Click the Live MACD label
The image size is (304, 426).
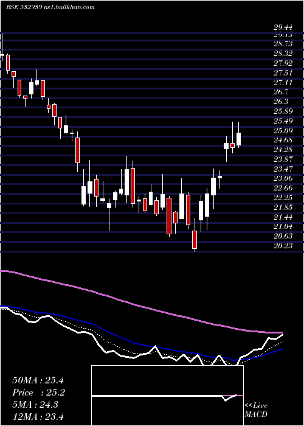click(x=256, y=410)
